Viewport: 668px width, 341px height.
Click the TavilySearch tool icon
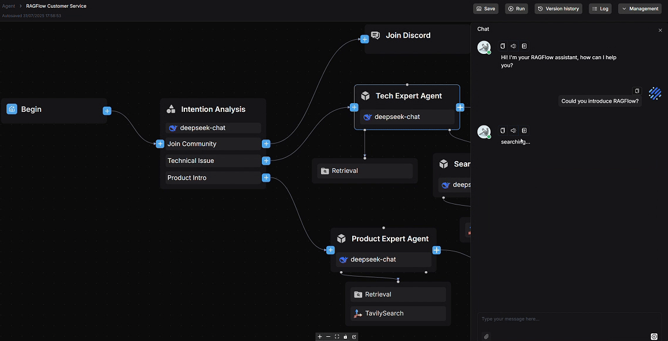[x=358, y=314]
